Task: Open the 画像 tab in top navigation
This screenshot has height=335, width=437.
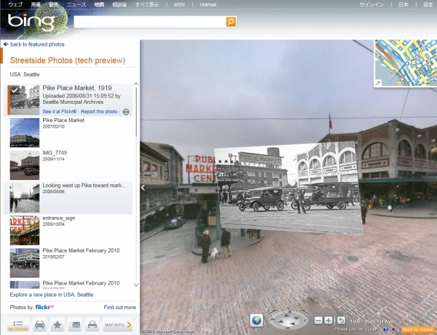Action: click(36, 5)
